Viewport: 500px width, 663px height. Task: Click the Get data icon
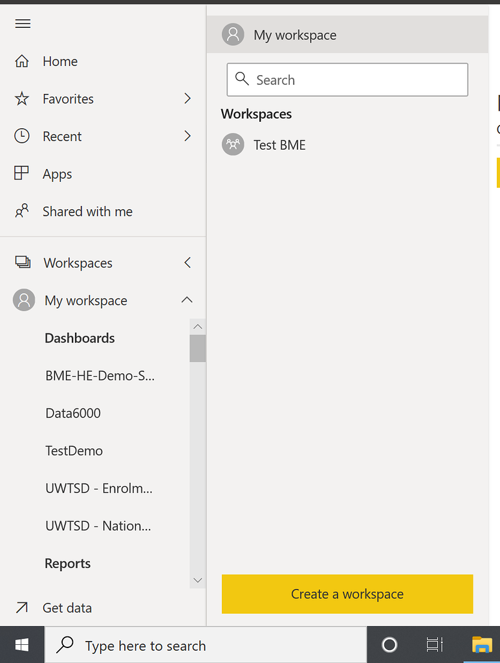click(23, 607)
